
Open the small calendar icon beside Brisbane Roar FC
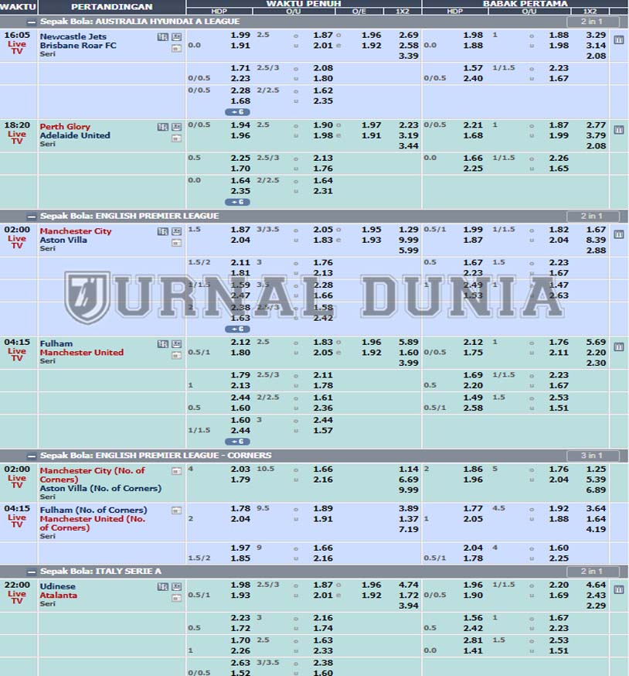tap(176, 49)
